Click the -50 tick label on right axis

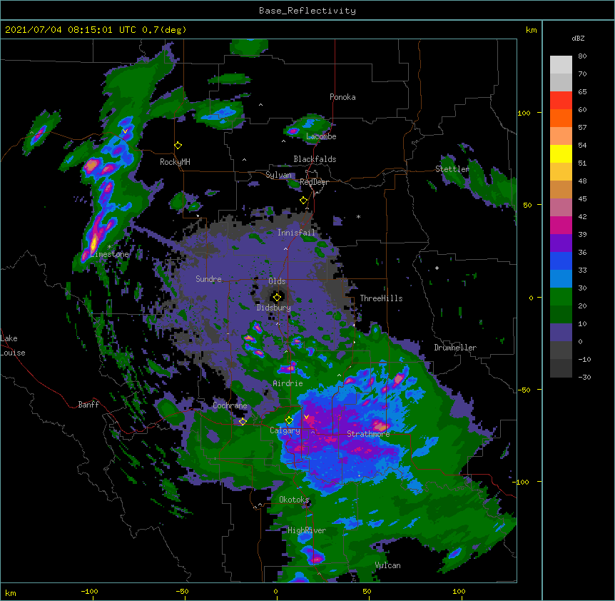(524, 390)
